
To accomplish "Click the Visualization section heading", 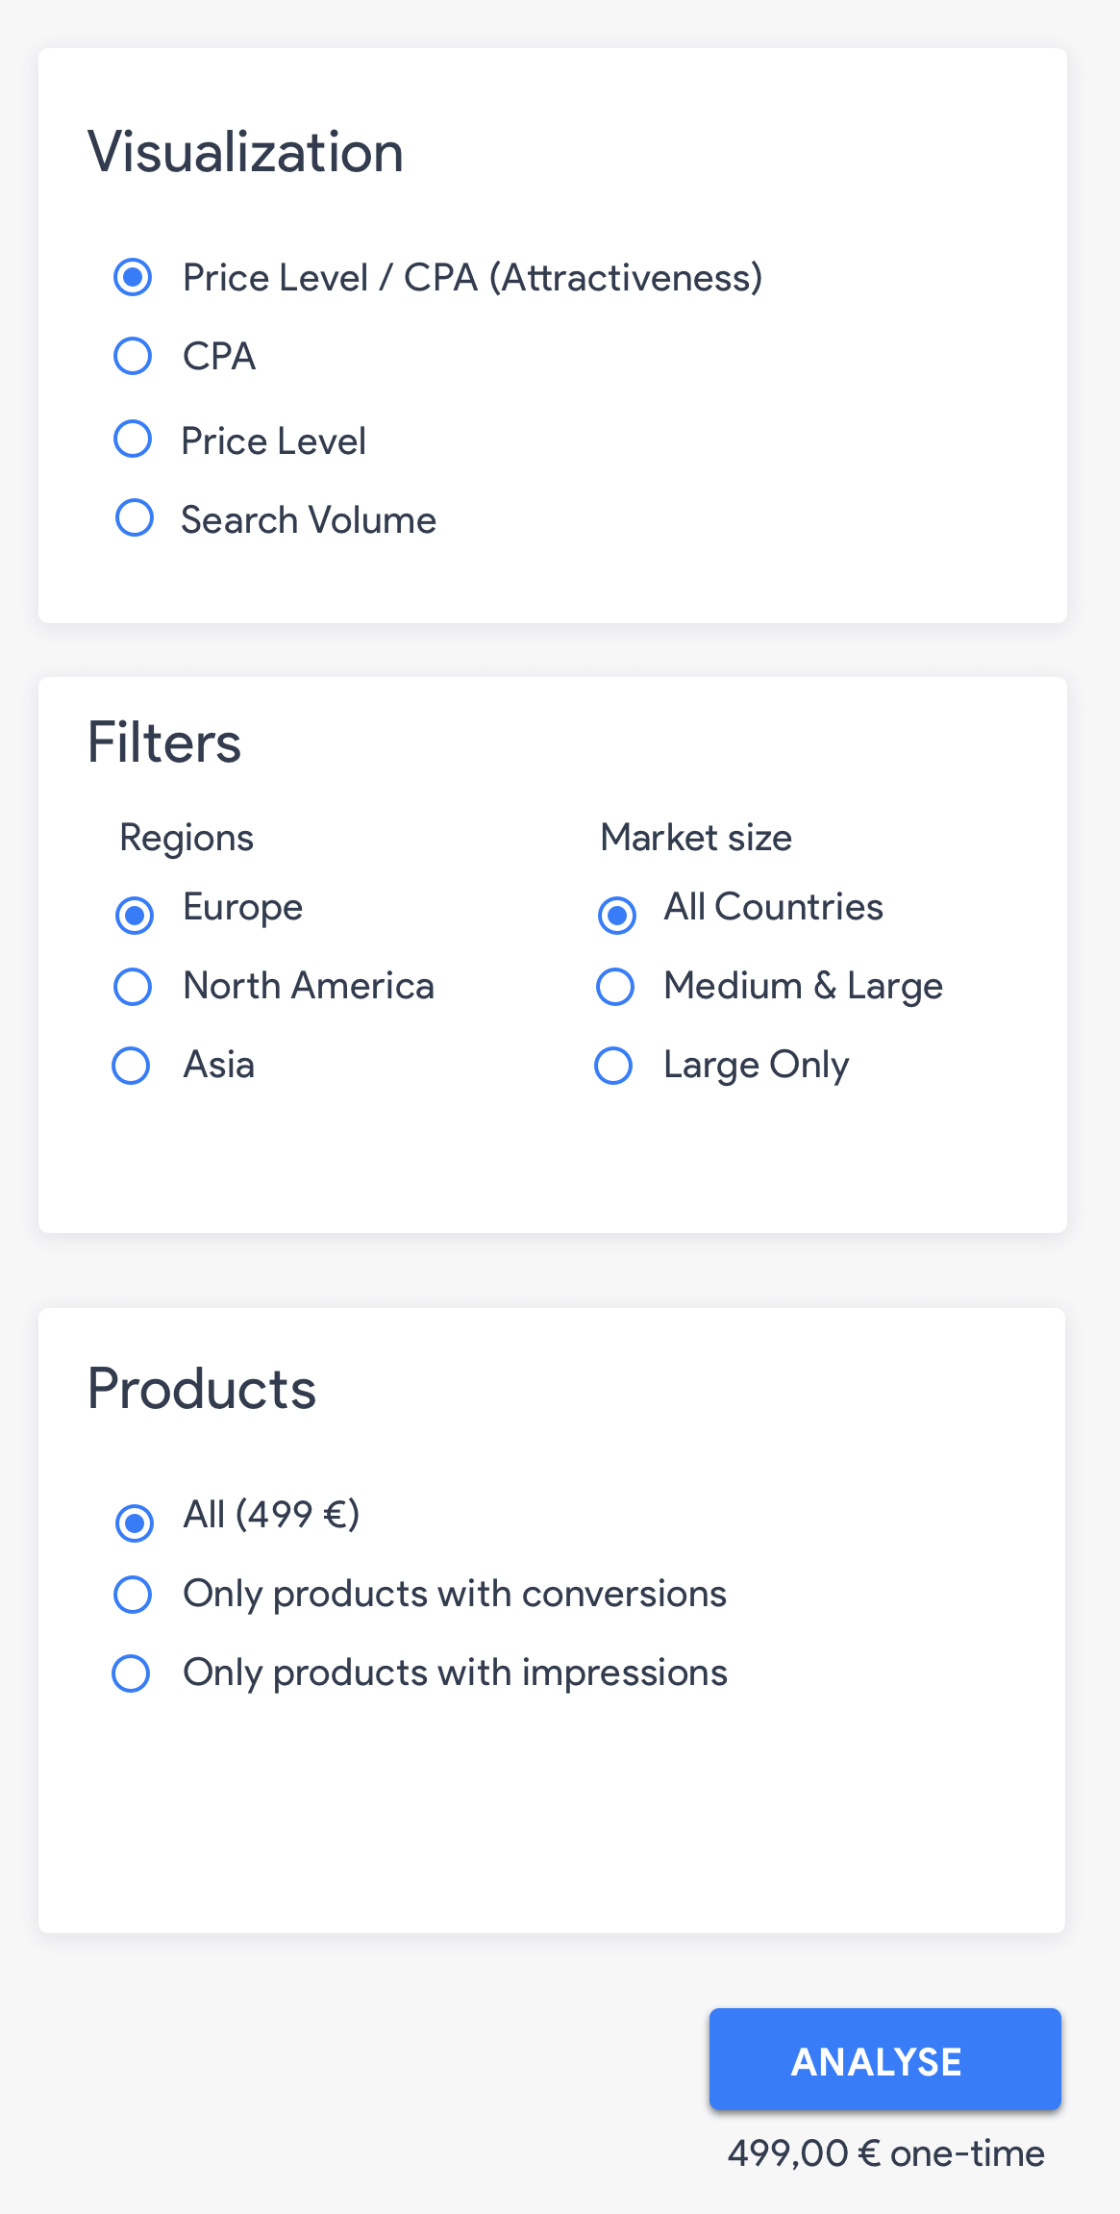I will 245,151.
